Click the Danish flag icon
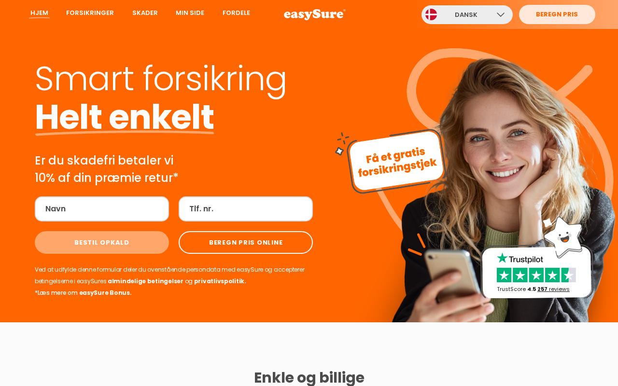 (x=431, y=14)
